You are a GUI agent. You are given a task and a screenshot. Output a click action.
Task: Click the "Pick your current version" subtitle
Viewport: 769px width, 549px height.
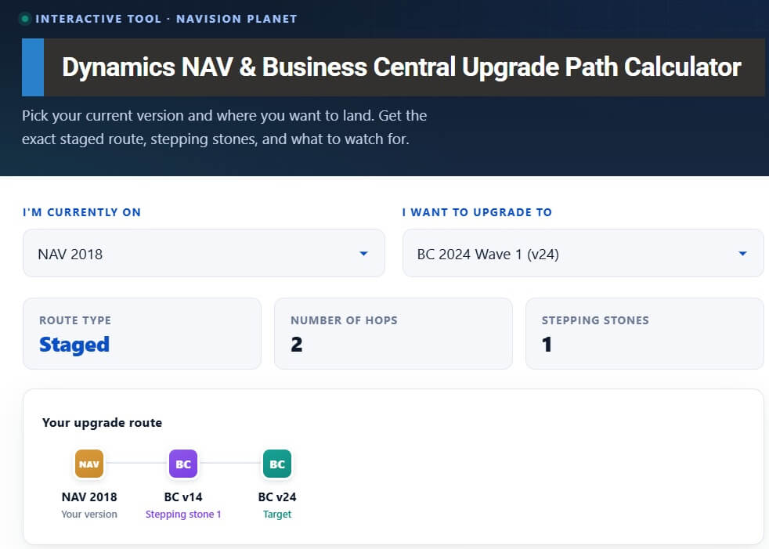click(224, 127)
